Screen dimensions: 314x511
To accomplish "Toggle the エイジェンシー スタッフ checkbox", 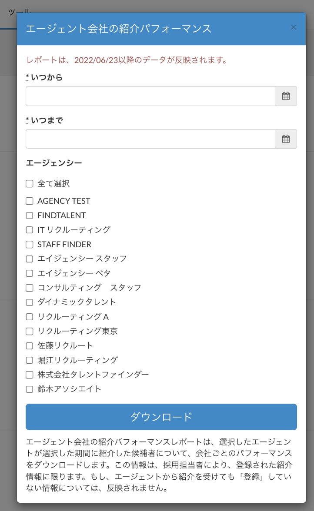I will point(30,259).
